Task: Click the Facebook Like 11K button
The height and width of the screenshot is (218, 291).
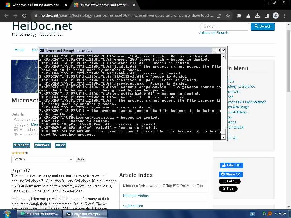Action: tap(231, 165)
